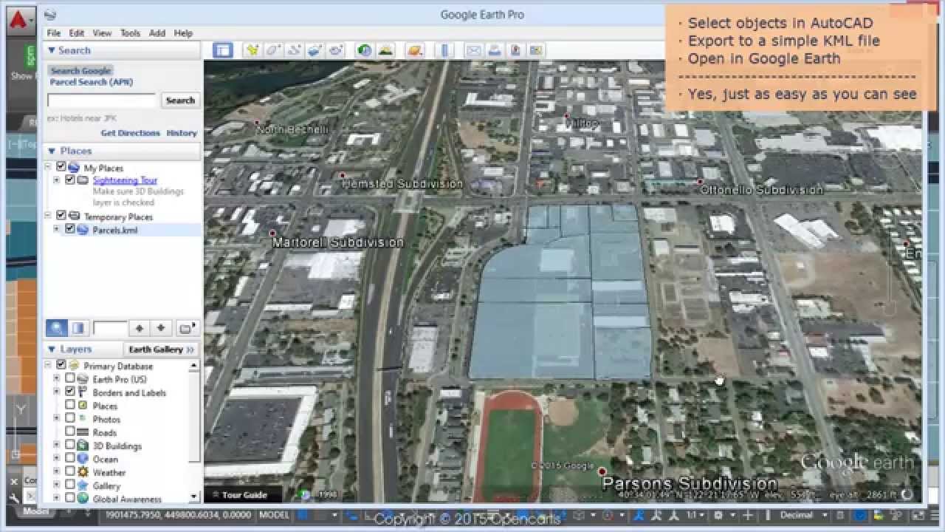
Task: Collapse the Search panel header
Action: [x=122, y=50]
